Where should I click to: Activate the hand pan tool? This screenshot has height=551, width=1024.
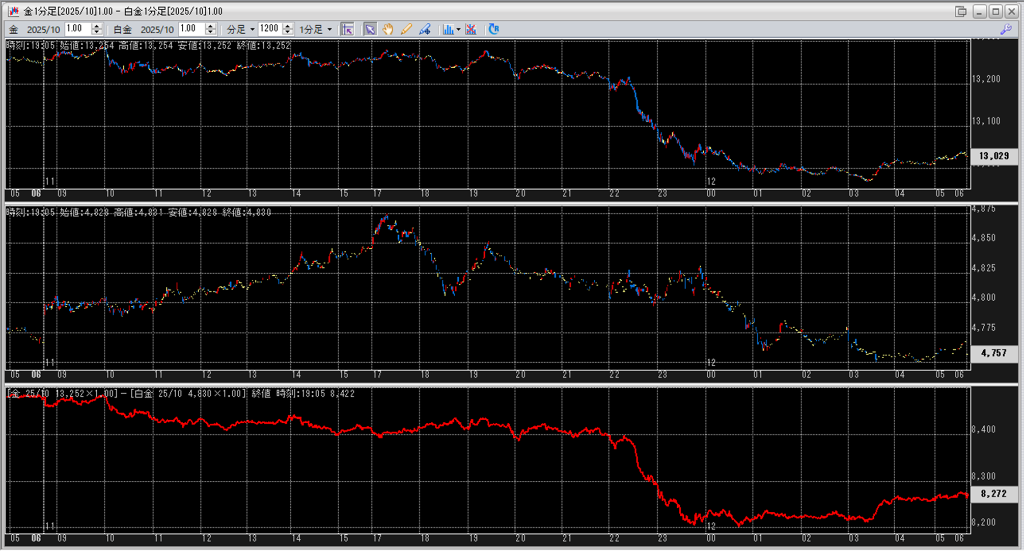pyautogui.click(x=388, y=29)
